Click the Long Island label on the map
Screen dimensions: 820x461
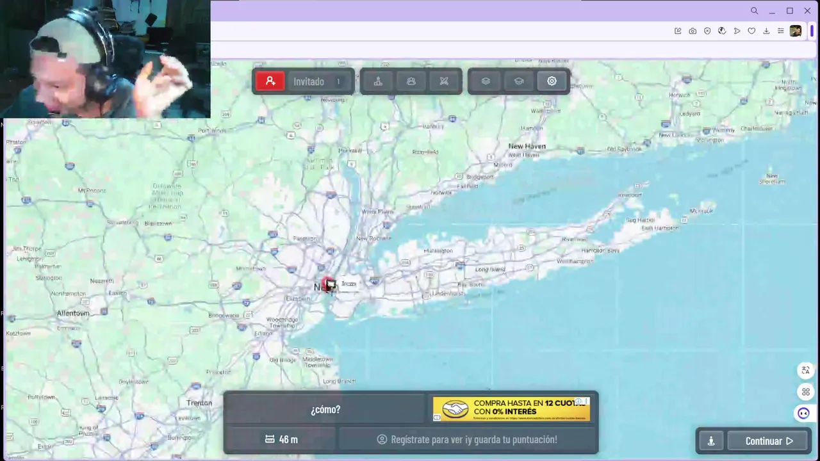tap(490, 270)
